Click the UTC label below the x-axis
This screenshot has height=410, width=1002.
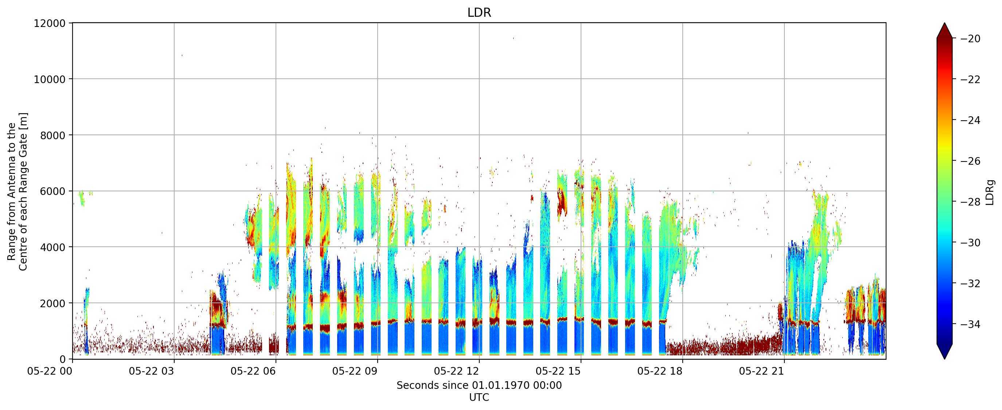pos(479,398)
